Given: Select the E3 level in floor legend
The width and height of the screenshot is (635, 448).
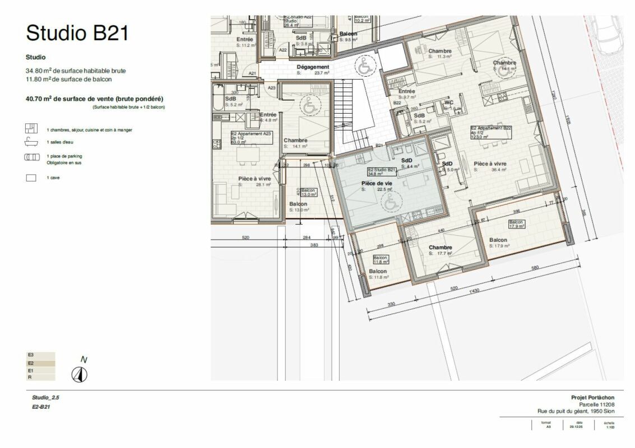Looking at the screenshot, I should click(41, 355).
